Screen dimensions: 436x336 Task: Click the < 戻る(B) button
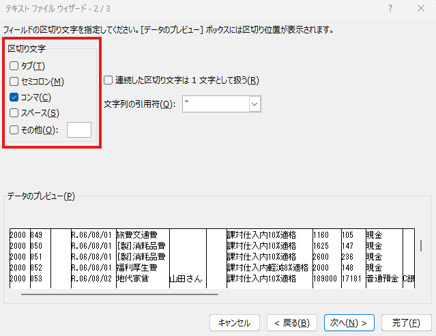291,322
